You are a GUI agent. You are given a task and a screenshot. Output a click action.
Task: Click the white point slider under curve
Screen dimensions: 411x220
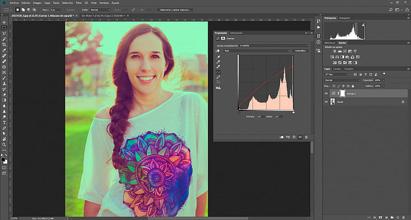coord(293,112)
